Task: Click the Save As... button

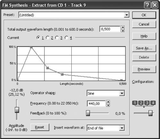Action: click(144, 48)
